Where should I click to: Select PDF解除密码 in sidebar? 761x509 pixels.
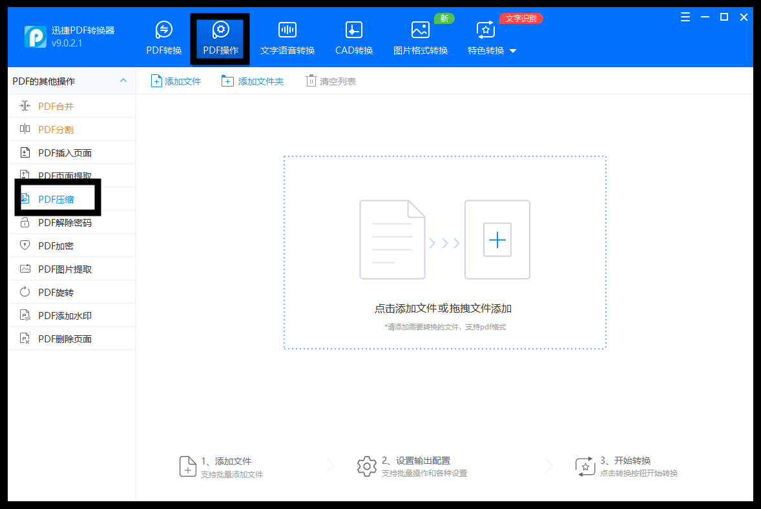[72, 223]
